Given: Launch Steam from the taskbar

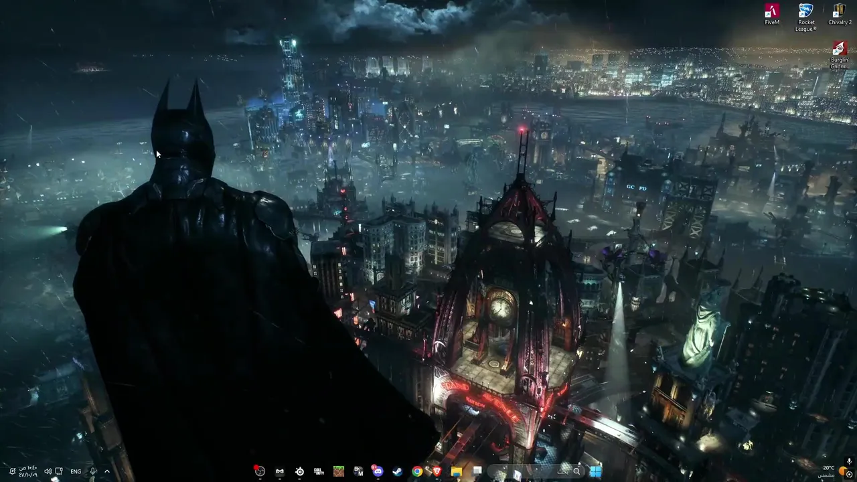Looking at the screenshot, I should [x=398, y=471].
